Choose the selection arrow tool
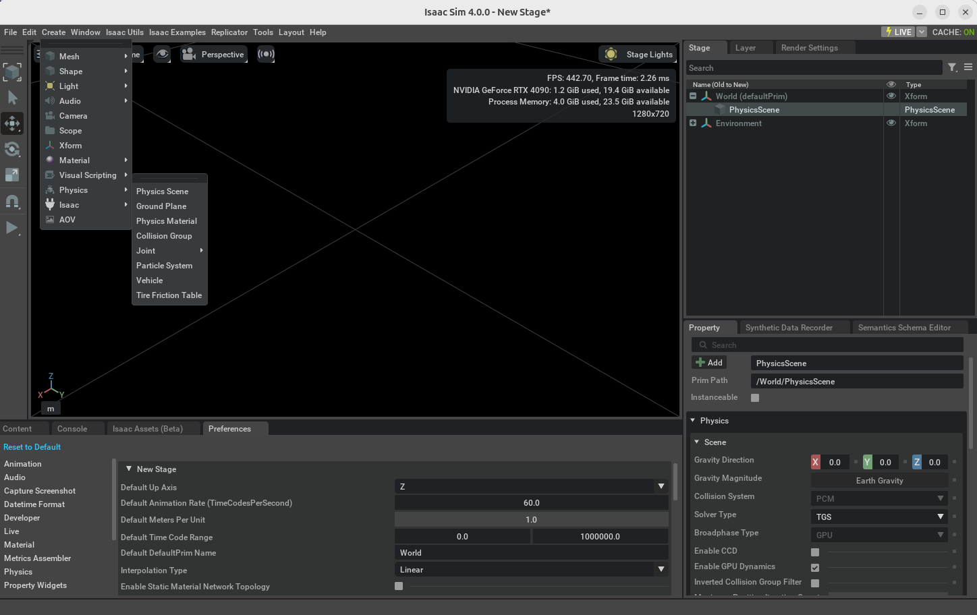Screen dimensions: 977x615 tap(12, 98)
